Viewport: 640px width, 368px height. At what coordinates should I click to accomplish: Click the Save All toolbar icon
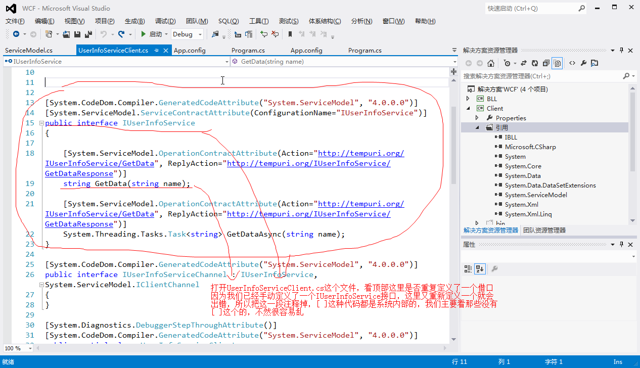click(88, 34)
